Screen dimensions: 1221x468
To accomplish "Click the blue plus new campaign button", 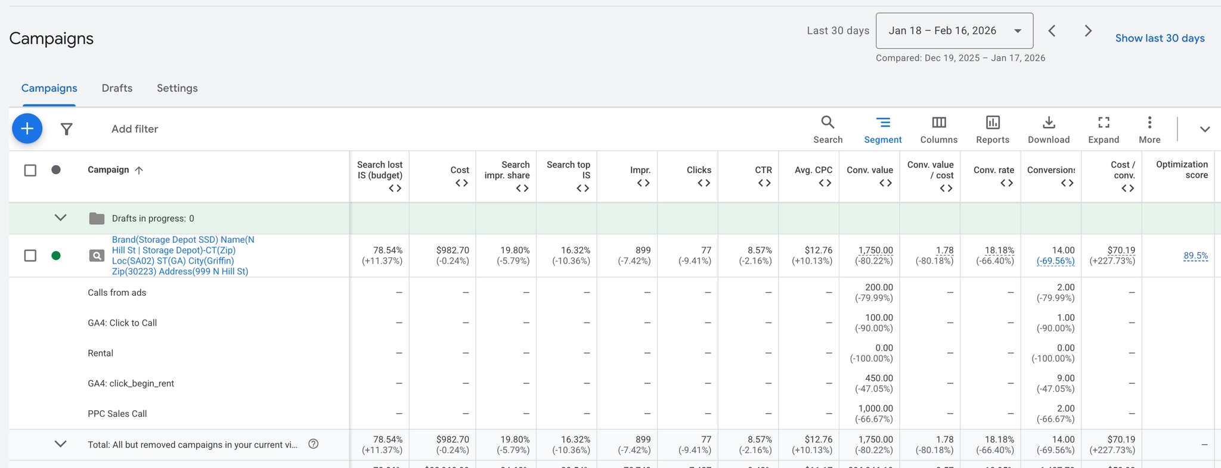I will [x=27, y=129].
